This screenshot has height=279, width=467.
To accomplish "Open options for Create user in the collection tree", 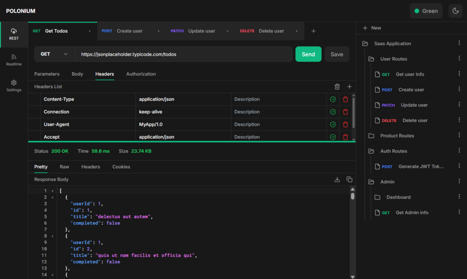I will [459, 89].
